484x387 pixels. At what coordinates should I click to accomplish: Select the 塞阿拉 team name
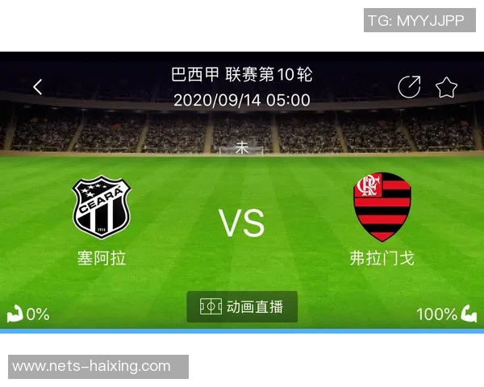[x=102, y=258]
